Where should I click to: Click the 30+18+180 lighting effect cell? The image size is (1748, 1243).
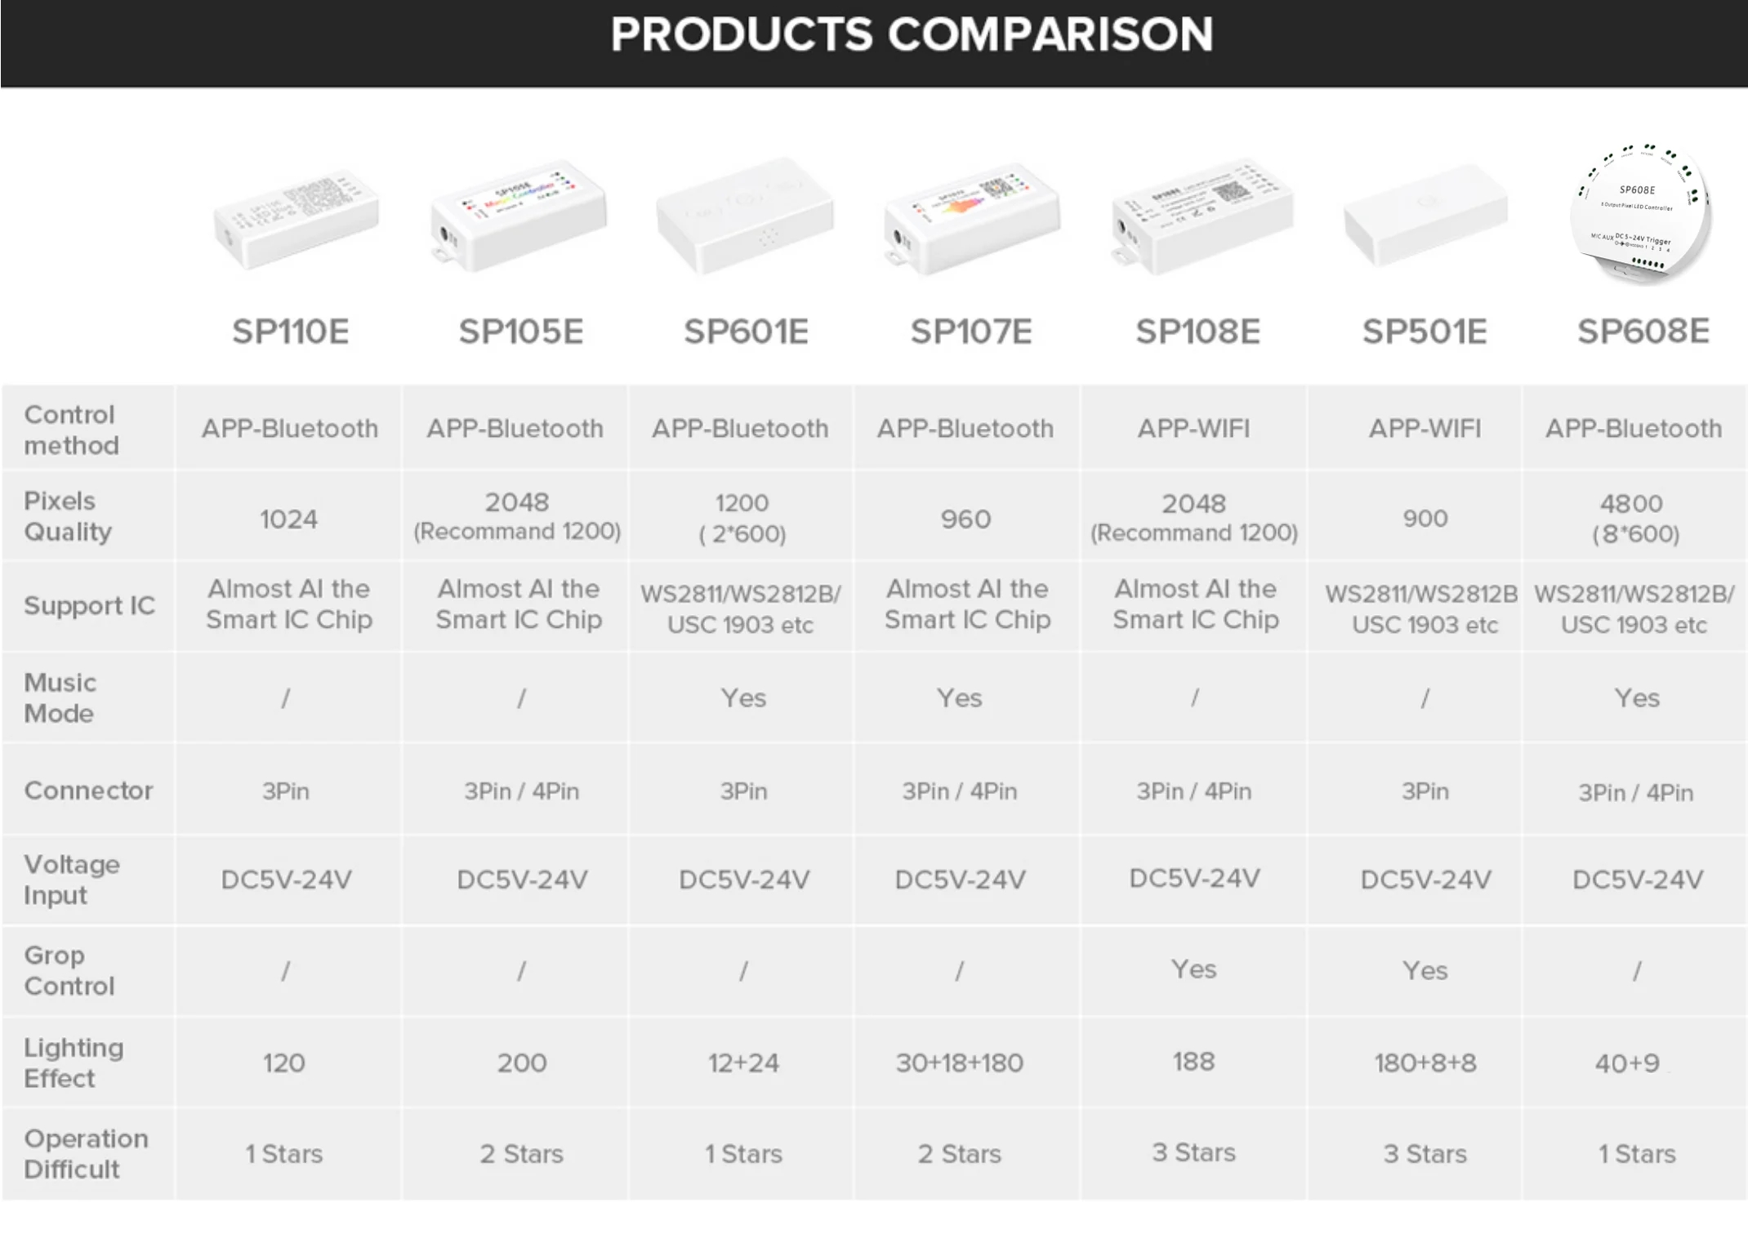(959, 1063)
